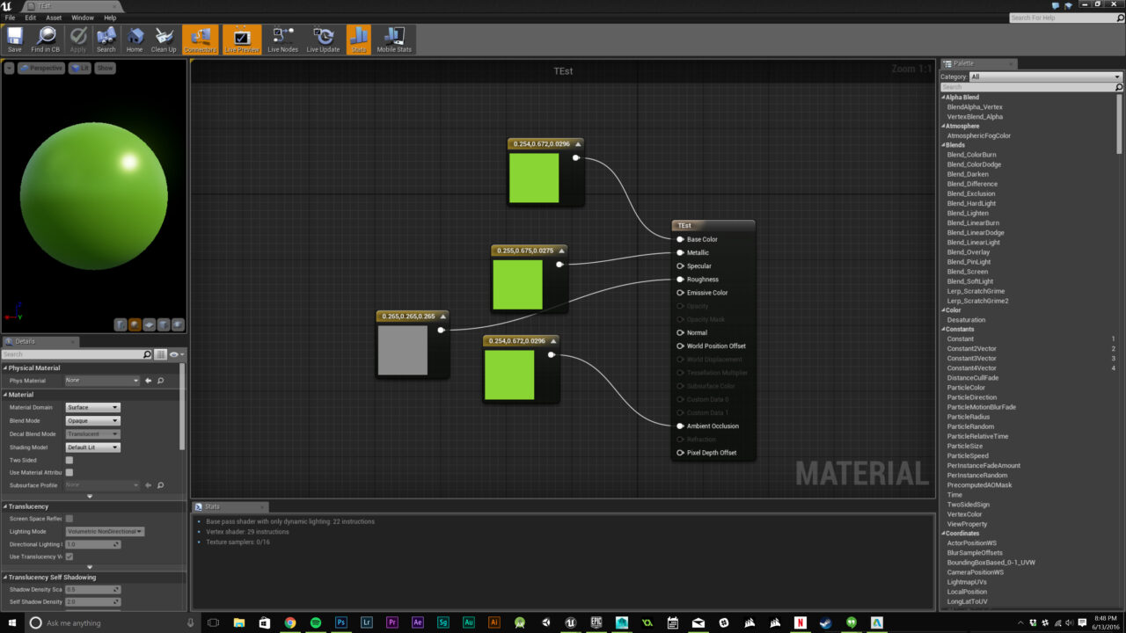Click the Home toolbar icon
The height and width of the screenshot is (633, 1126).
tap(135, 39)
